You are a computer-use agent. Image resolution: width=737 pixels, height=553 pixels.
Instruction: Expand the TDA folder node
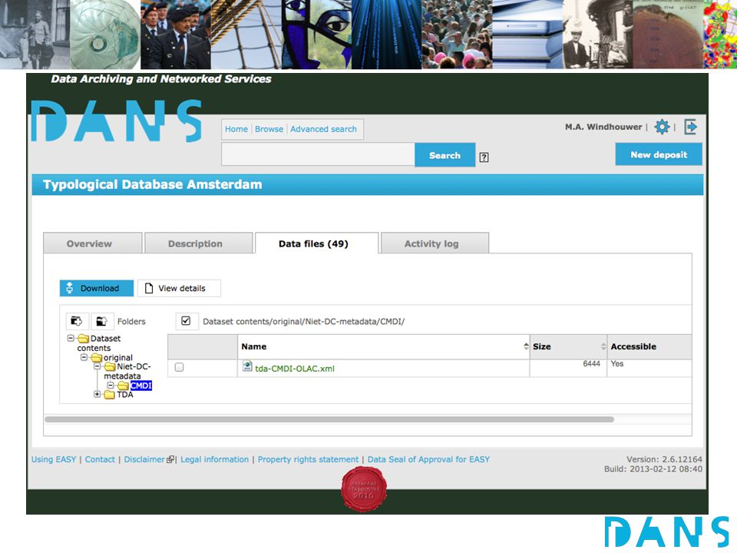pyautogui.click(x=97, y=395)
